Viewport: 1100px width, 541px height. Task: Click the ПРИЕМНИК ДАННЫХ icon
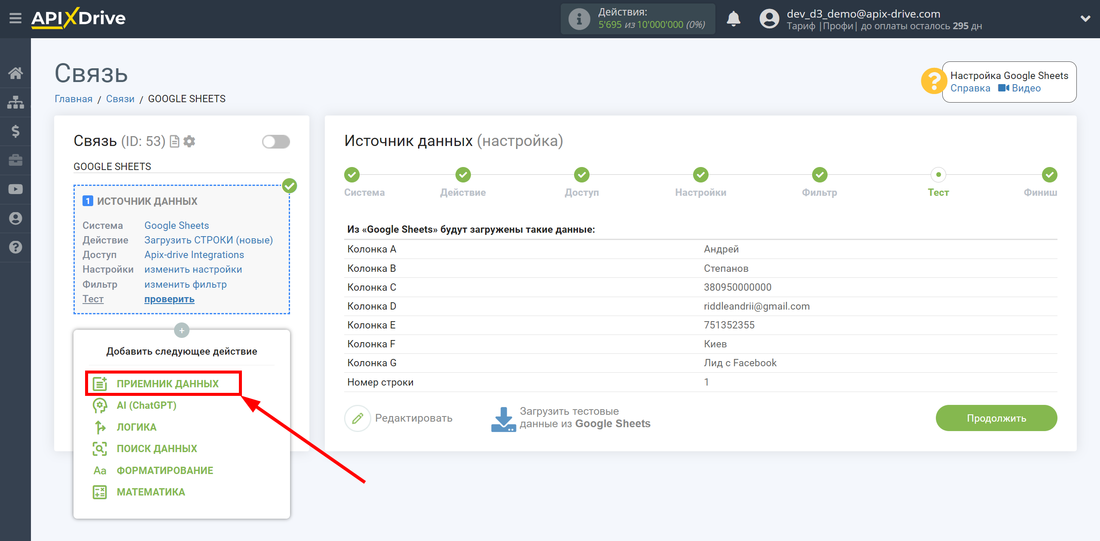[x=100, y=383]
